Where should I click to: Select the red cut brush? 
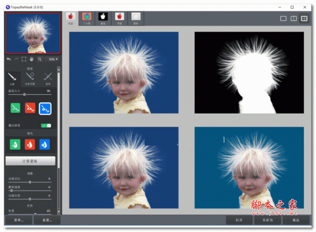point(29,108)
